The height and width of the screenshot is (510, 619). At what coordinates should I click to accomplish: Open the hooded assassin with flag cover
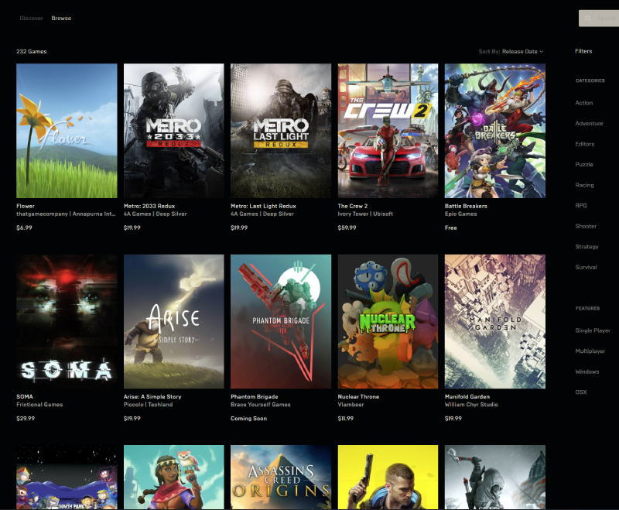pyautogui.click(x=495, y=477)
